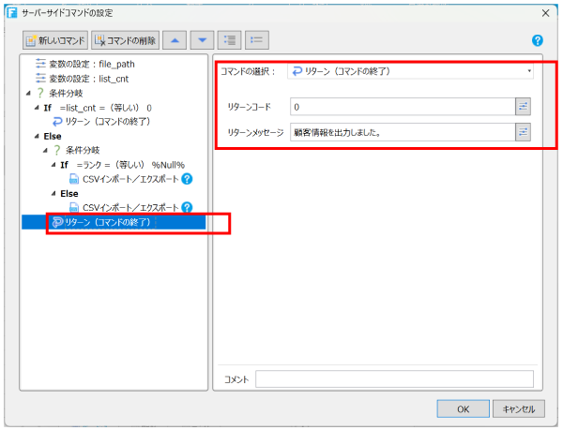Select CSVインポート／エクスポート under nested Else
The image size is (563, 430).
tap(130, 207)
